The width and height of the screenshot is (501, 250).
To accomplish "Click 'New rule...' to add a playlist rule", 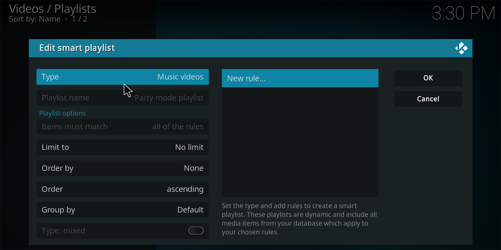I will (x=300, y=78).
